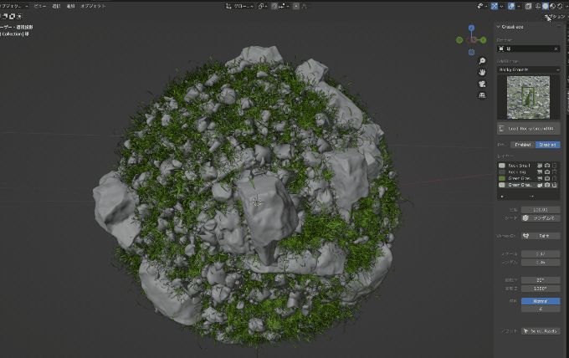Toggle proportional editing icon
The height and width of the screenshot is (358, 569).
tap(296, 6)
